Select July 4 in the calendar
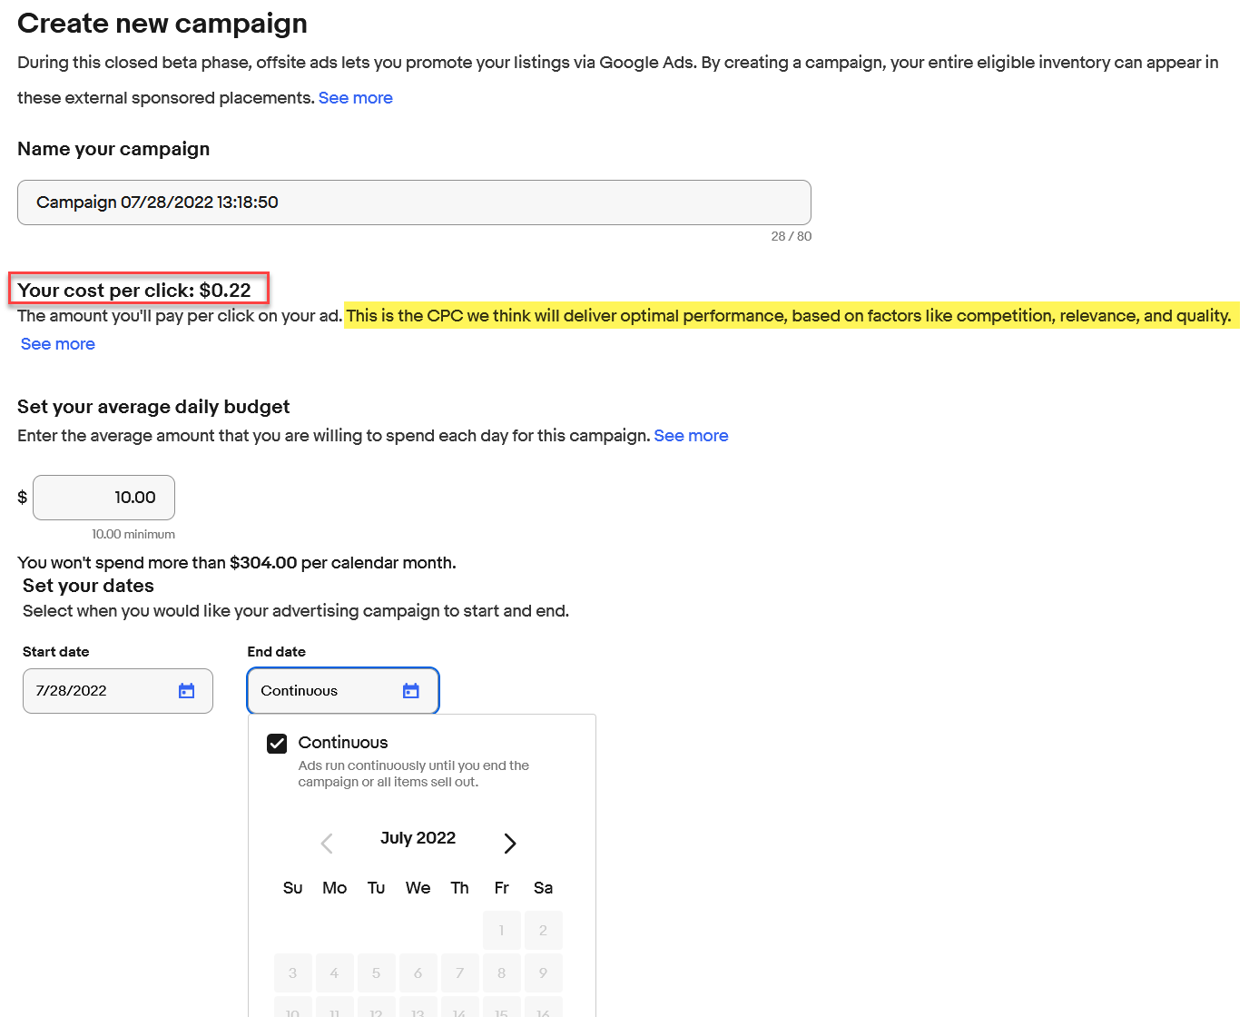1249x1017 pixels. [335, 973]
